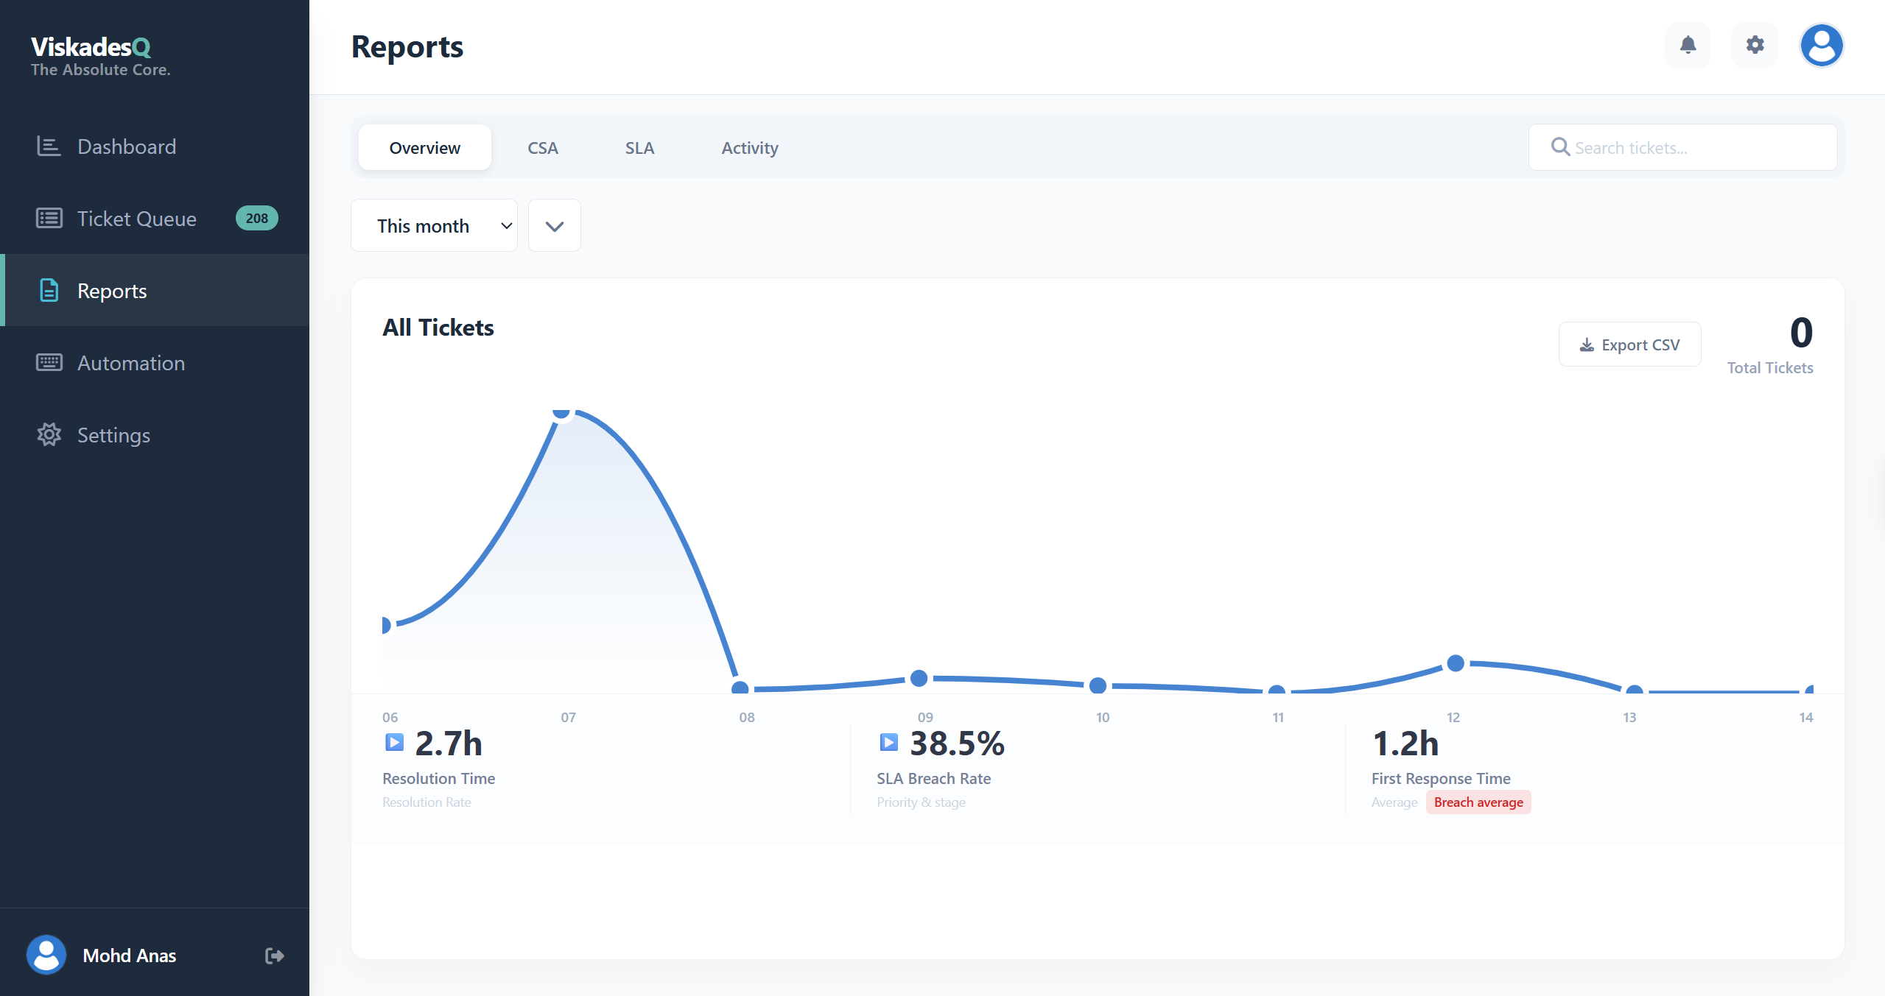Open the Activity tab
The image size is (1885, 996).
coord(749,148)
